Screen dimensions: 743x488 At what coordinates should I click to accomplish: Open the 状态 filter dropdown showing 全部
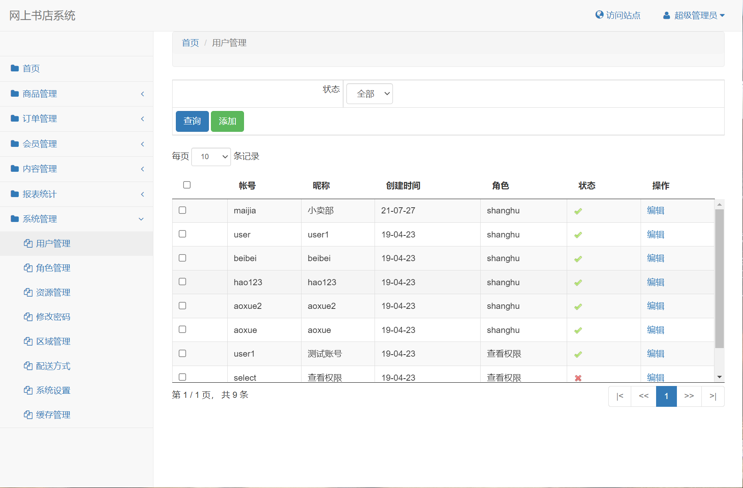pyautogui.click(x=369, y=93)
